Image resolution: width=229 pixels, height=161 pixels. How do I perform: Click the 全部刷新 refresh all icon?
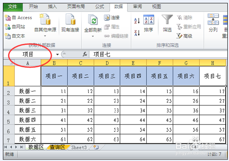93,20
